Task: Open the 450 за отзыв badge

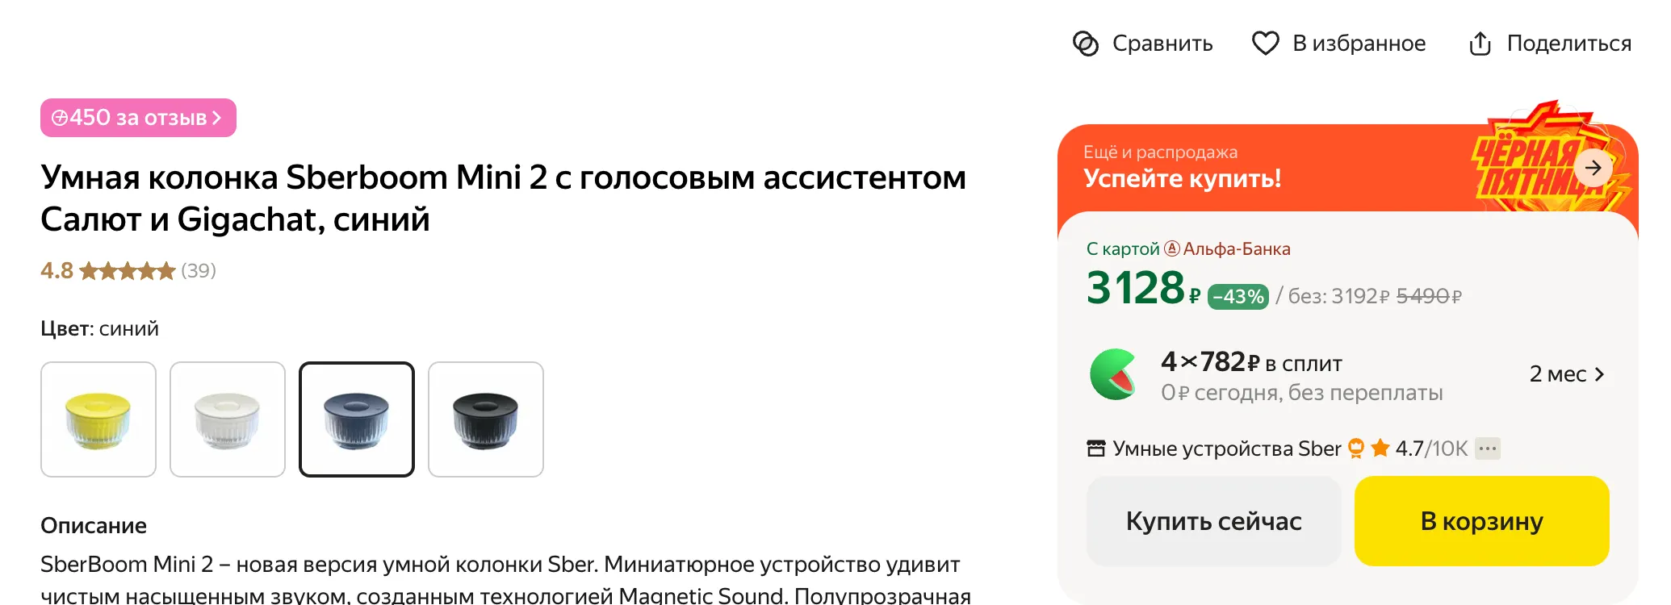Action: click(x=138, y=118)
